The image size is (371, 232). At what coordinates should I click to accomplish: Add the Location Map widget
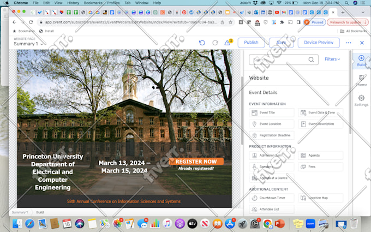320,198
